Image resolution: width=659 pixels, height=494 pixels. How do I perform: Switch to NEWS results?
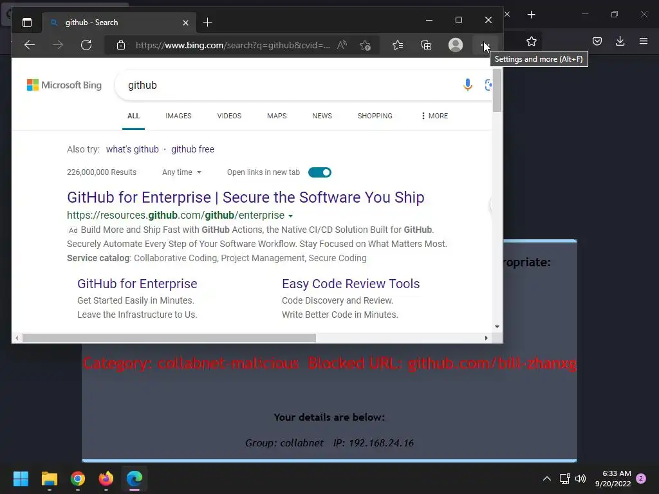[322, 116]
